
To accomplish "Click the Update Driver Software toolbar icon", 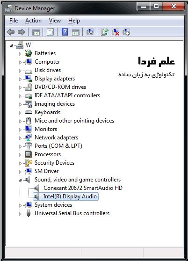I will pos(105,32).
